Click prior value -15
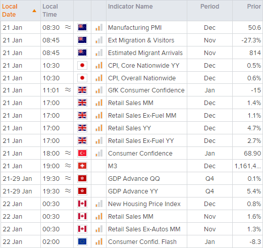The image size is (263, 248). pyautogui.click(x=256, y=90)
